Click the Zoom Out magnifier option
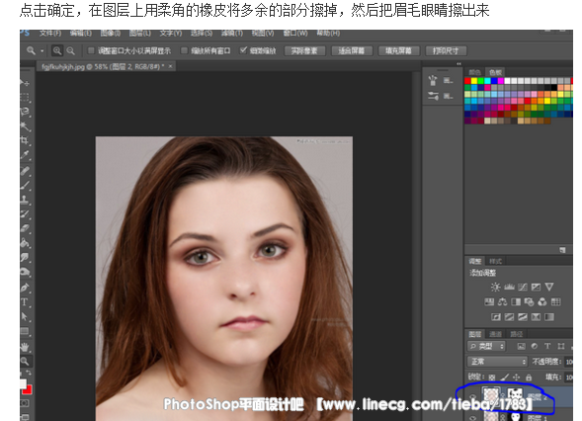This screenshot has width=582, height=421. pyautogui.click(x=70, y=50)
